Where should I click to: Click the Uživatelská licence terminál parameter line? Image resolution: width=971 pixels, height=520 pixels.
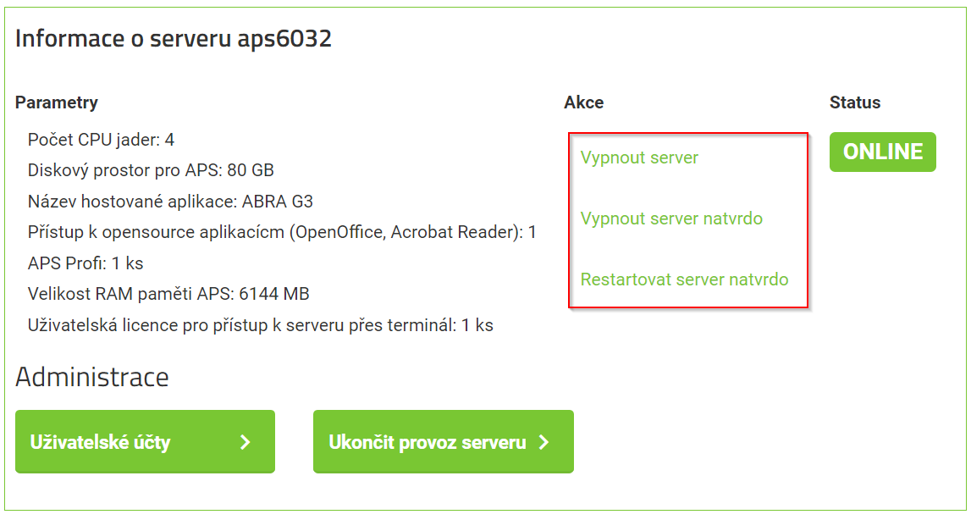(x=260, y=324)
